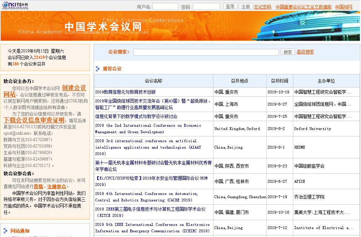Click the 注册参会 link in sidebar

[57, 186]
